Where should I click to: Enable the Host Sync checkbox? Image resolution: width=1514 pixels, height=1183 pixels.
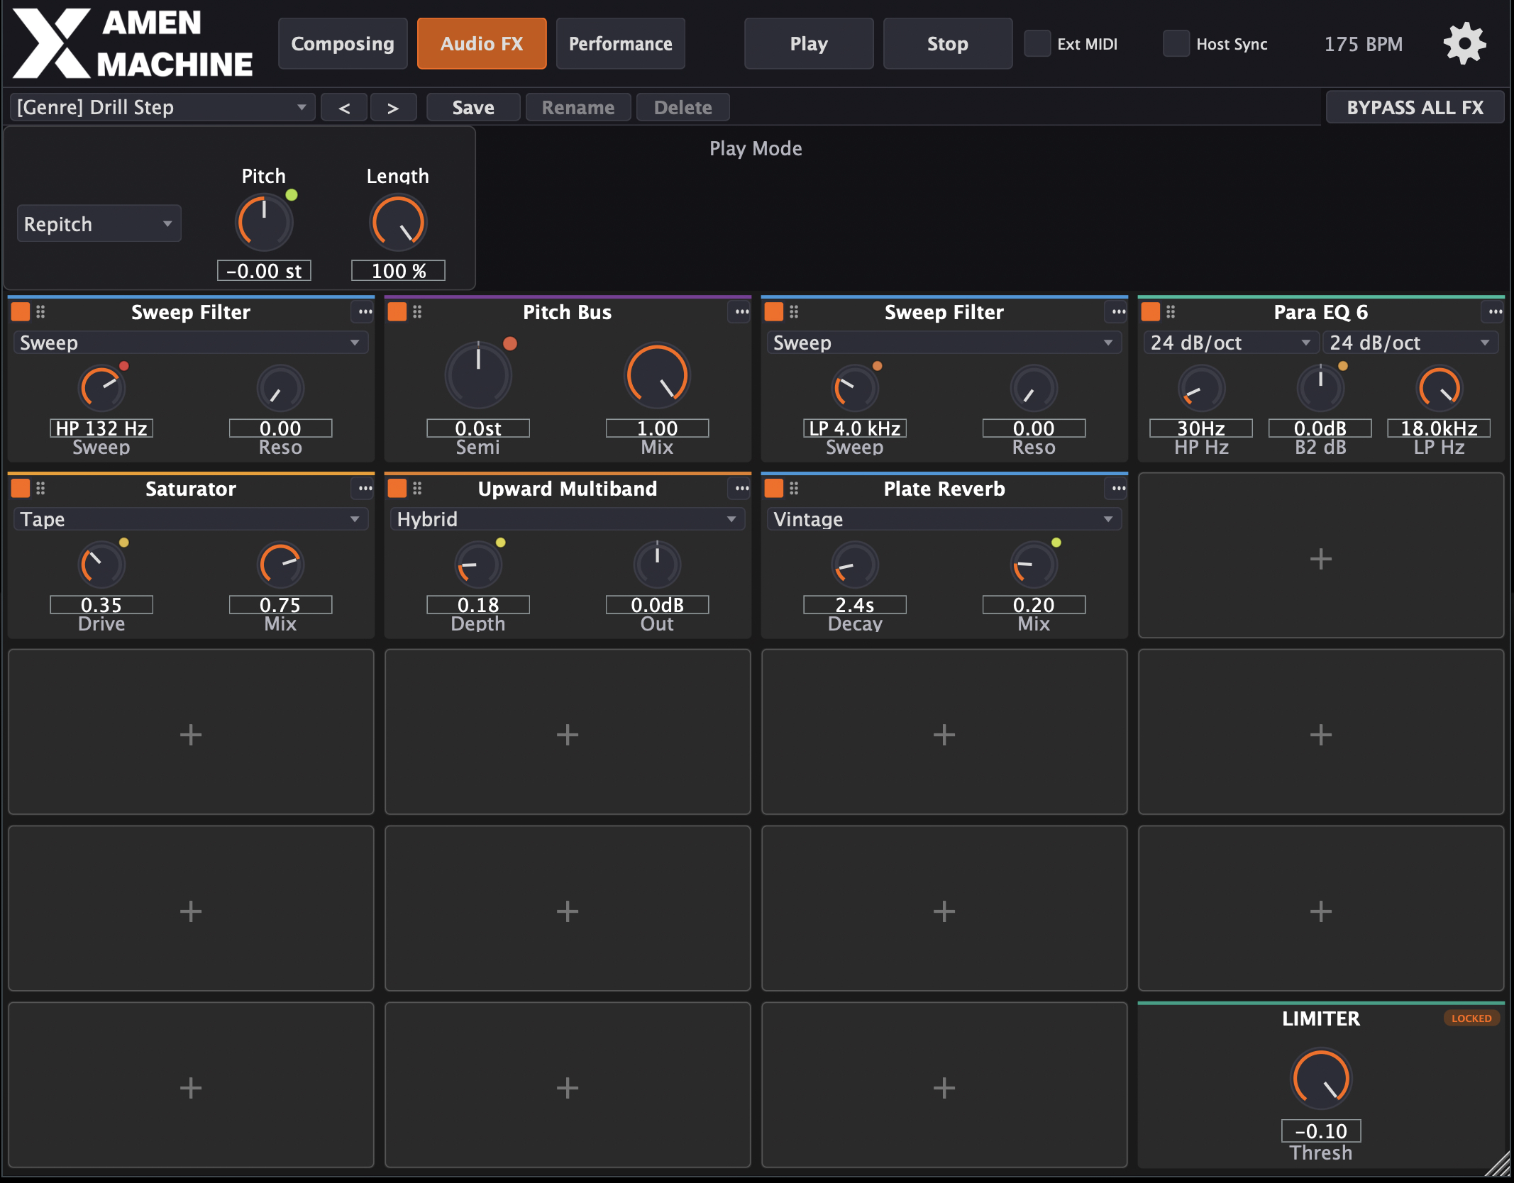tap(1176, 44)
